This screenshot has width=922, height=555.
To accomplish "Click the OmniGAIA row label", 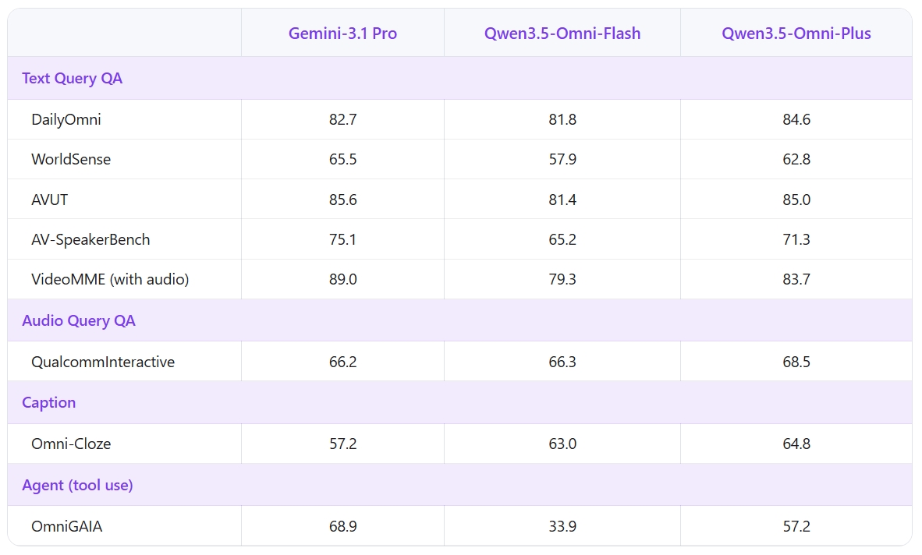I will 67,526.
